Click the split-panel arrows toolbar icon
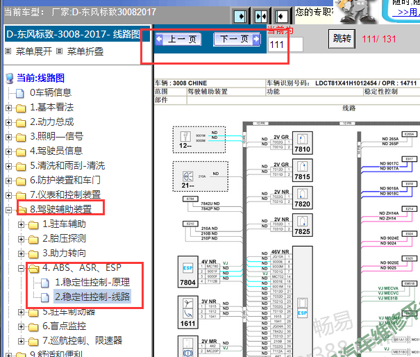The image size is (420, 357). (260, 16)
